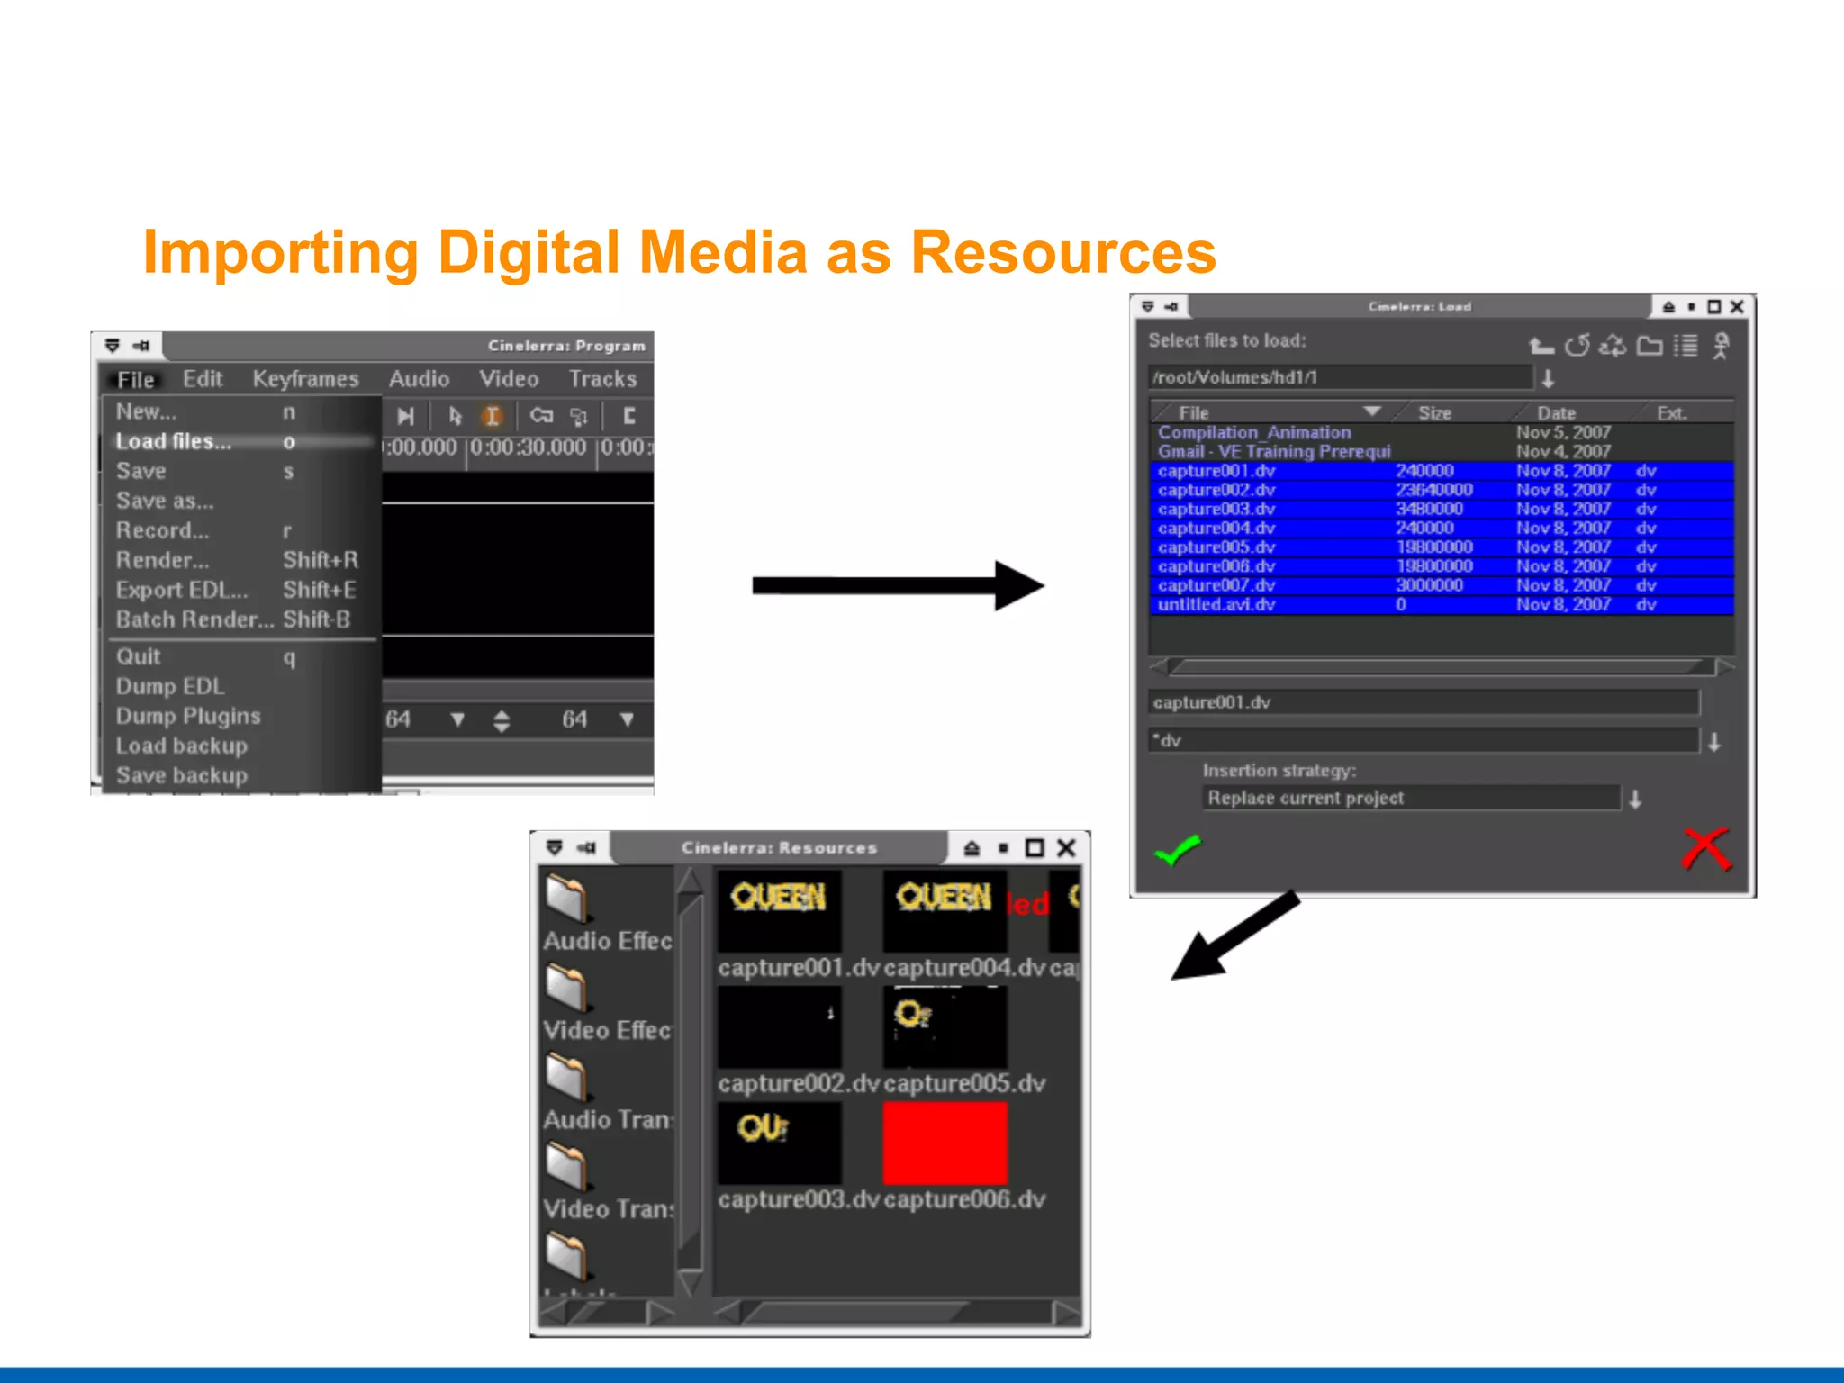The height and width of the screenshot is (1383, 1844).
Task: Click the in-point bracket icon
Action: (629, 416)
